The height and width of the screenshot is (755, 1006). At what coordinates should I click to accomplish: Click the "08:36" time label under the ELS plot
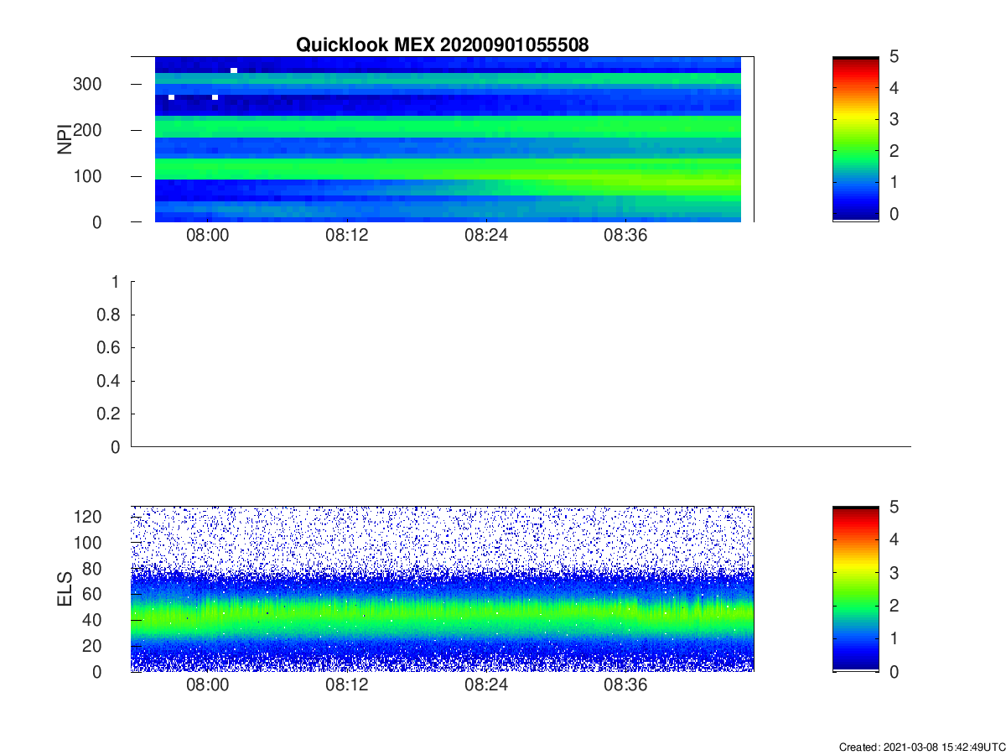[x=626, y=685]
